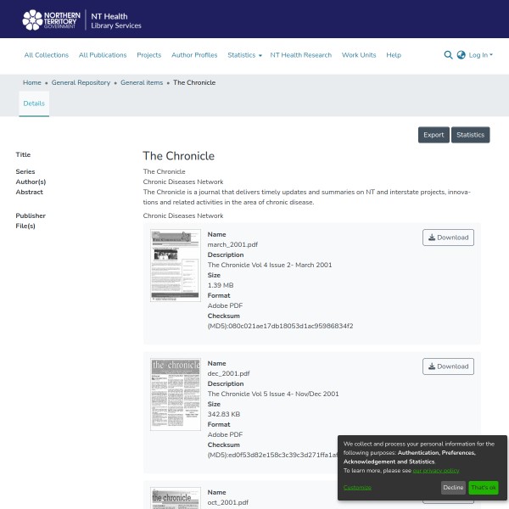
Task: Decline the cookie consent
Action: (x=453, y=488)
